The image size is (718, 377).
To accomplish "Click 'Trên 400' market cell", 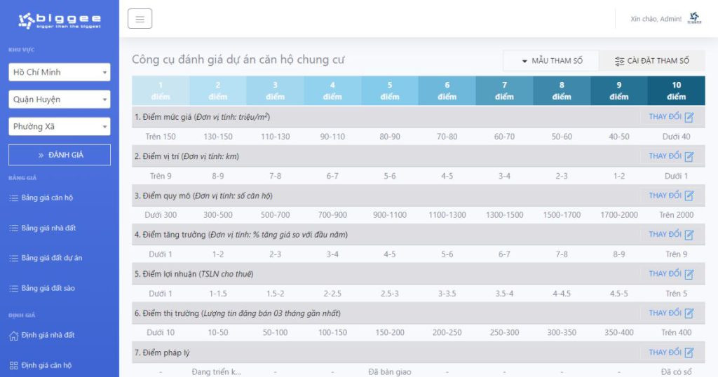I will pyautogui.click(x=677, y=333).
